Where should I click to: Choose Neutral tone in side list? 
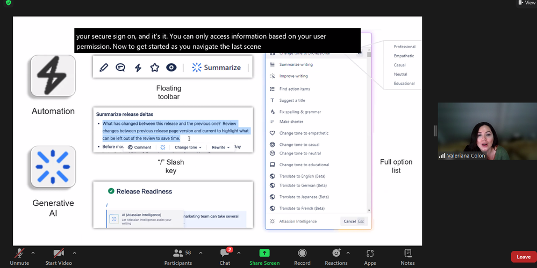pos(400,74)
